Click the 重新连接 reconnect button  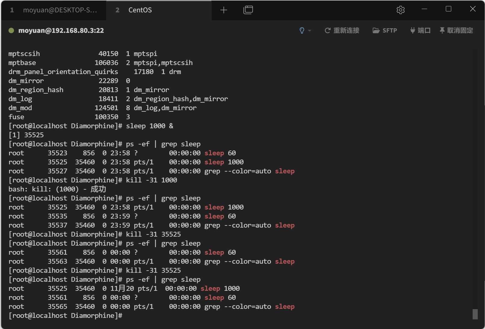pos(342,30)
